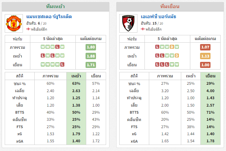Click the AFC Bournemouth crest logo

click(128, 23)
